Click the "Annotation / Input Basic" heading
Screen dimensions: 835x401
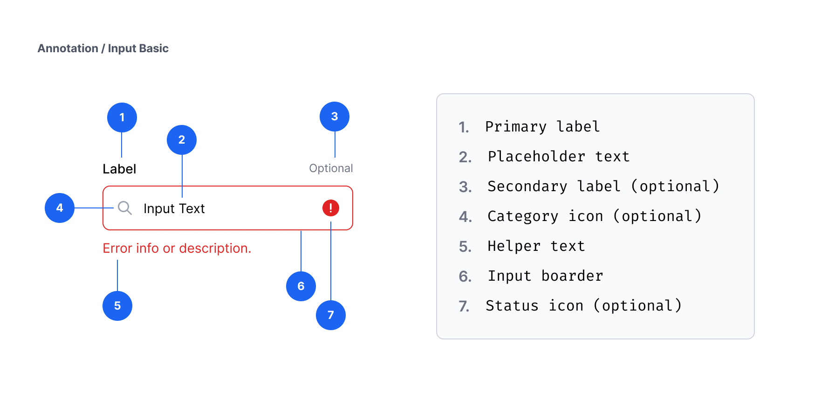click(103, 48)
